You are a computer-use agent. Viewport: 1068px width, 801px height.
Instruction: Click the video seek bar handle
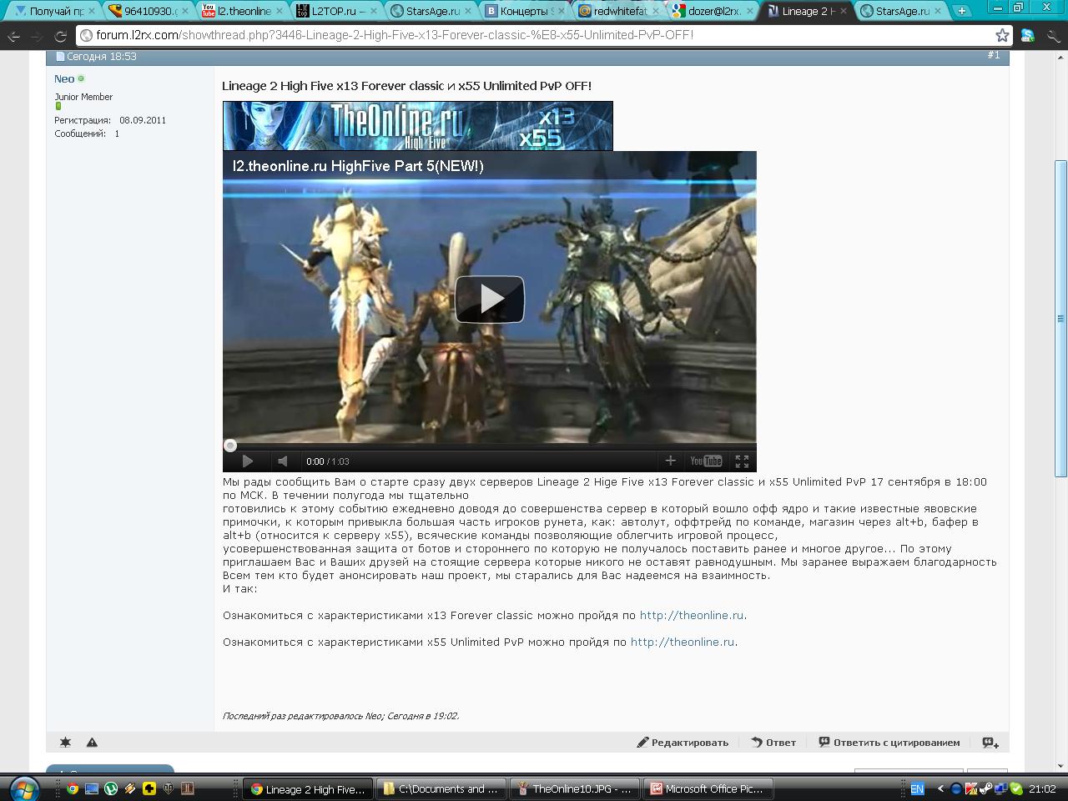tap(230, 446)
